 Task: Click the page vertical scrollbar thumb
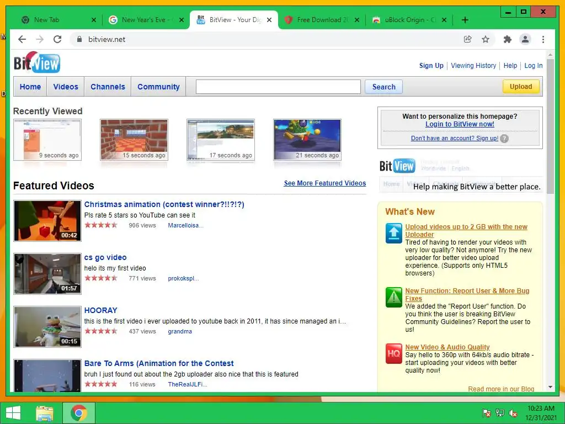pyautogui.click(x=550, y=127)
